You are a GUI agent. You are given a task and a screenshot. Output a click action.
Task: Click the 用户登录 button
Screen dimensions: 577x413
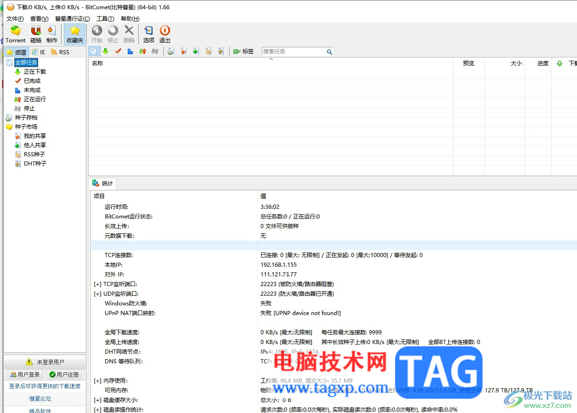[25, 375]
